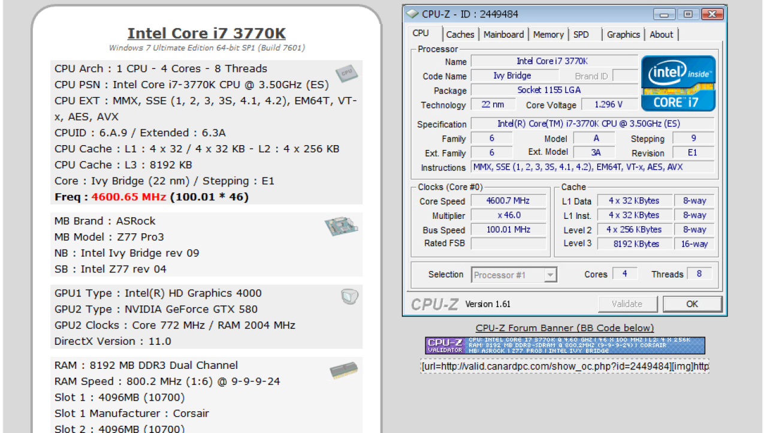Click the Bus Speed value 100.01 MHz
The width and height of the screenshot is (767, 433).
[509, 230]
